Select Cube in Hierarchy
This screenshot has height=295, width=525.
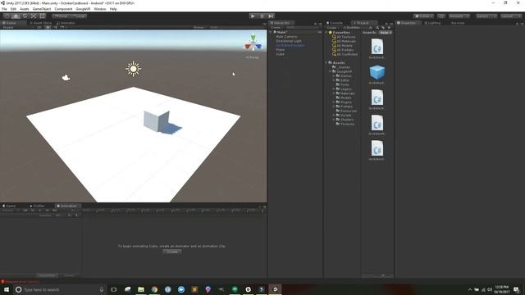pos(280,54)
